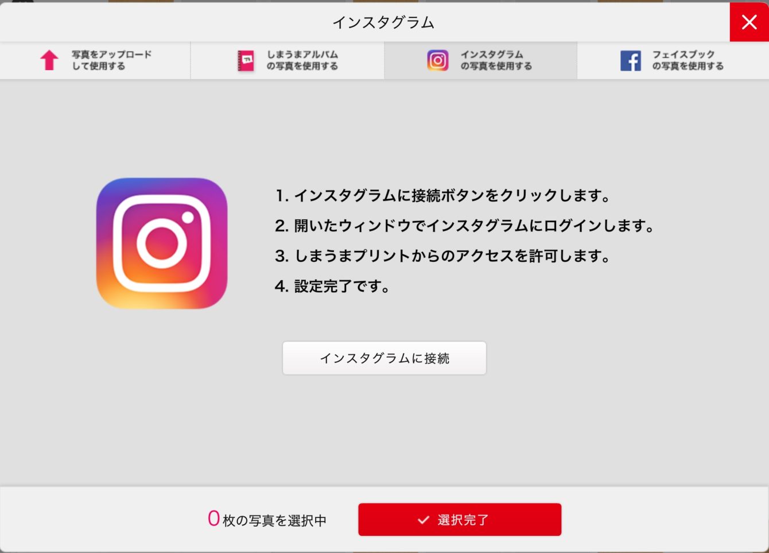Click the checkmark in 選択完了 button
The image size is (769, 553).
(x=424, y=520)
